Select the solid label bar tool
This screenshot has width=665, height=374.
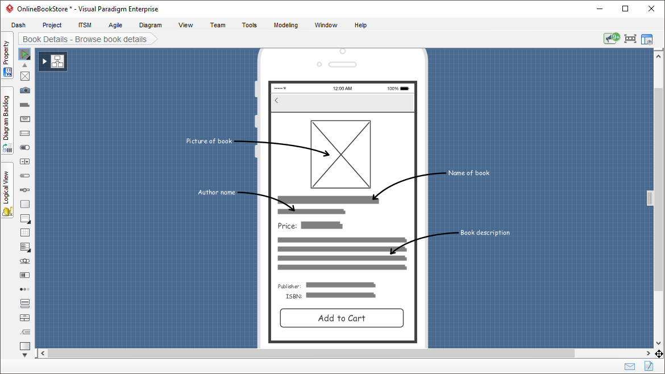[25, 105]
